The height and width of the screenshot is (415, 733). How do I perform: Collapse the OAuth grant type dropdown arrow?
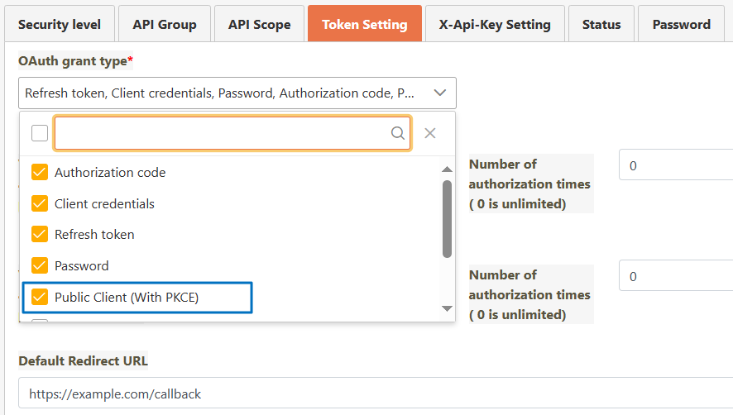point(440,93)
